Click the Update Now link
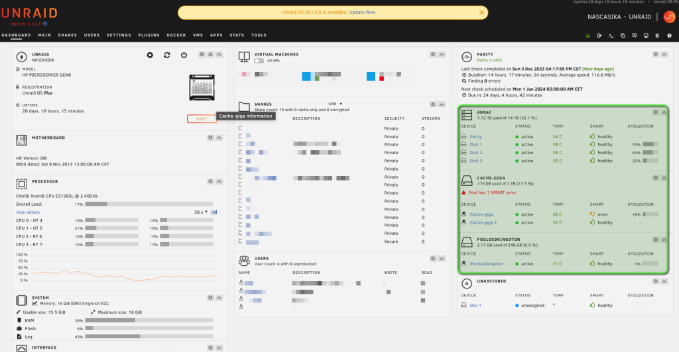Screen dimensions: 679x352 [x=362, y=12]
